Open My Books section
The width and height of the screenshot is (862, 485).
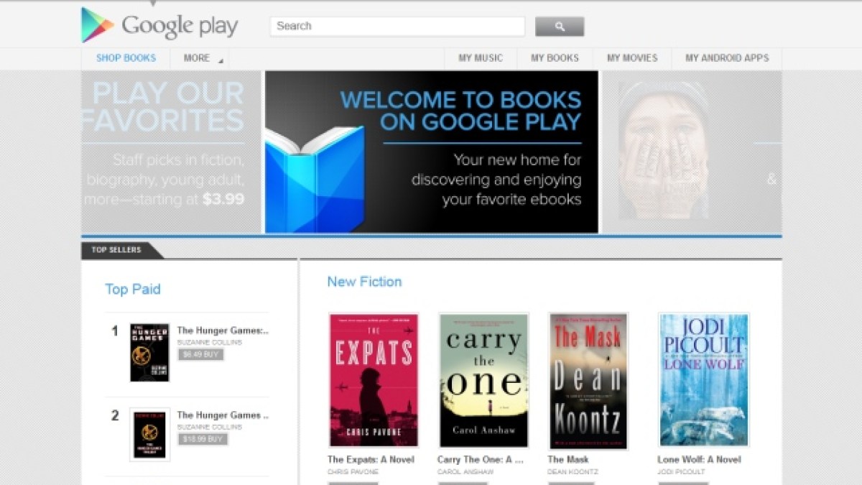click(555, 58)
